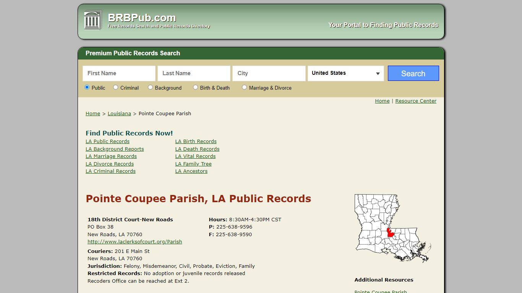Open the United States country dropdown
This screenshot has width=522, height=293.
coord(345,73)
